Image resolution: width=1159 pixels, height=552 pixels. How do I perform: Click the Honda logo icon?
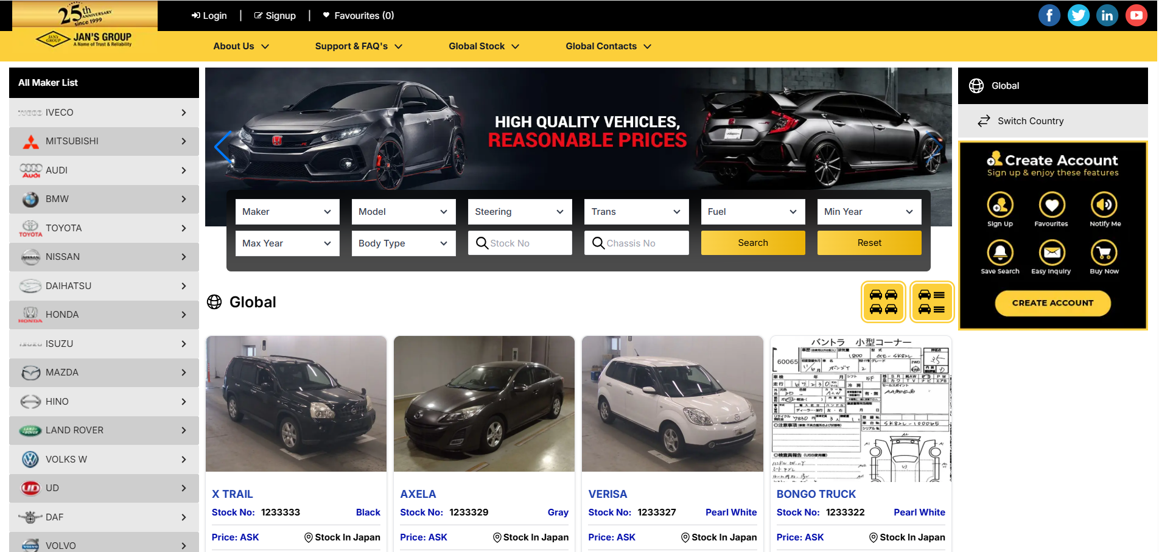(x=30, y=315)
